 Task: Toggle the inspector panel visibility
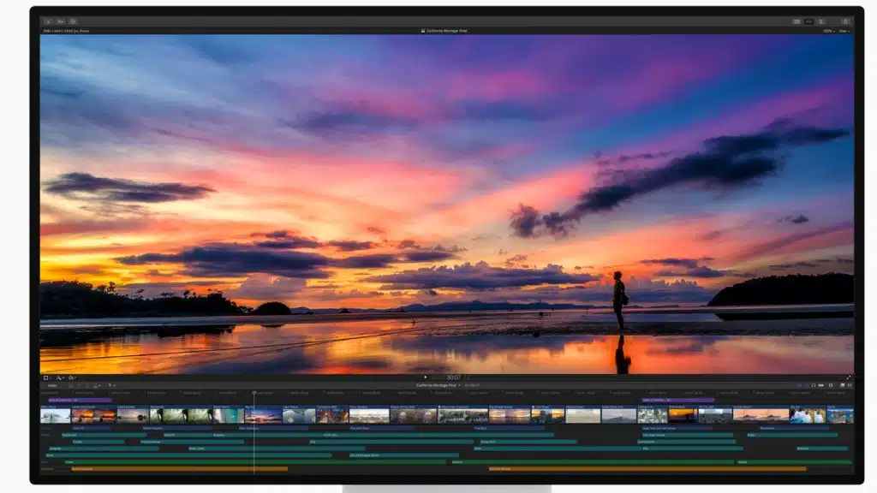820,21
